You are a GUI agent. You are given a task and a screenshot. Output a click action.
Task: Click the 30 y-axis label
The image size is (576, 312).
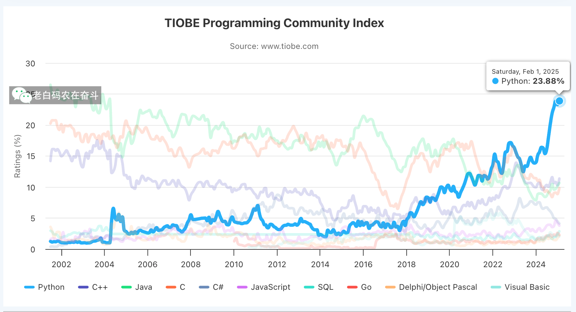30,63
